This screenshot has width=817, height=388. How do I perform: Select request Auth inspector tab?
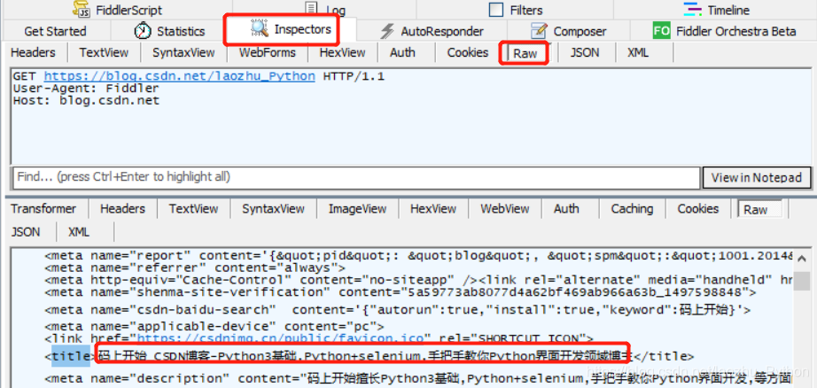coord(403,52)
